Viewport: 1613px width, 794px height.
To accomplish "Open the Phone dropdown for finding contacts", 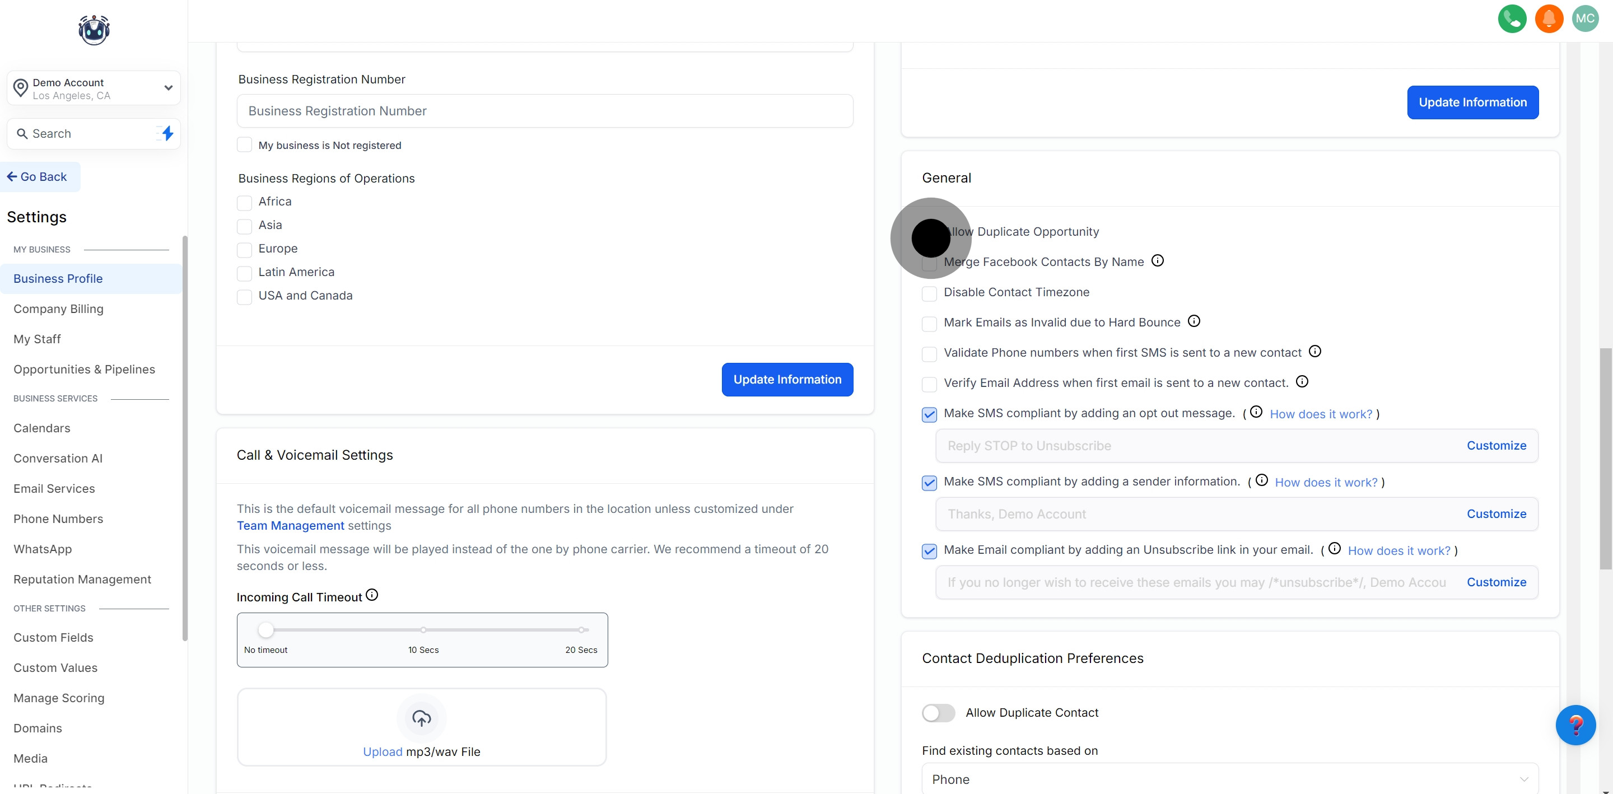I will coord(1230,779).
